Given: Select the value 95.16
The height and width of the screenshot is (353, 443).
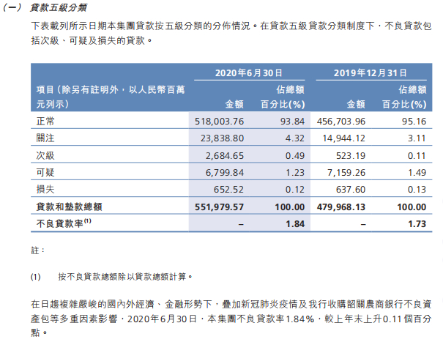Looking at the screenshot, I should [414, 122].
